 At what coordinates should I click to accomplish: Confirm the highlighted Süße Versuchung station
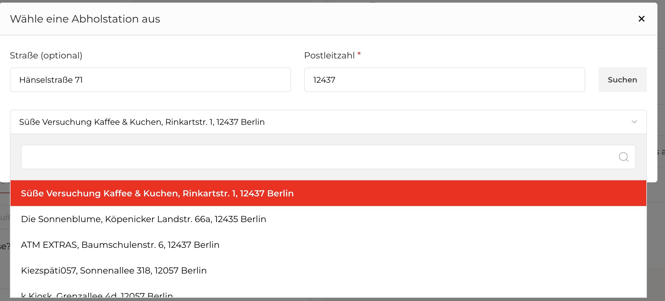pyautogui.click(x=157, y=193)
